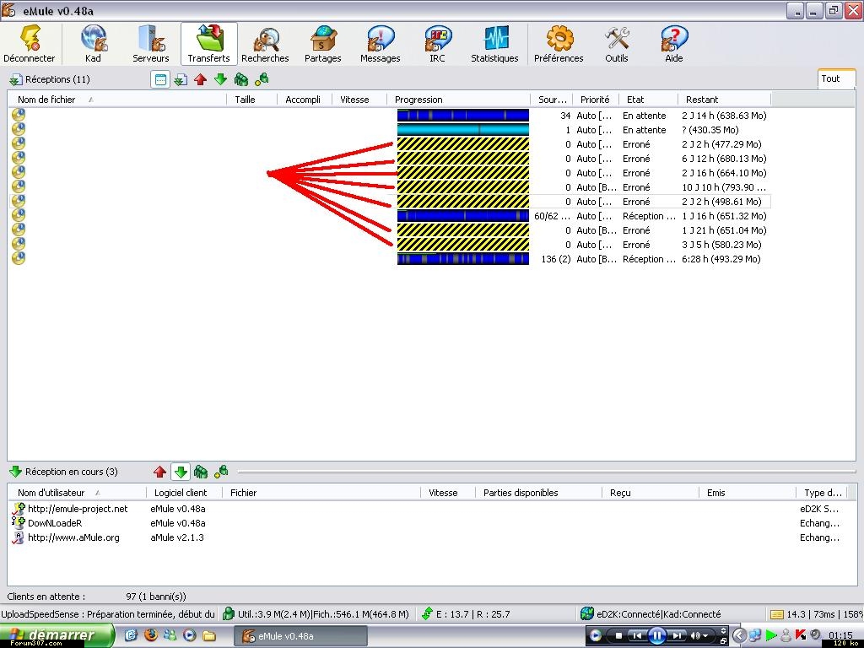This screenshot has height=648, width=864.
Task: Toggle the split window icon beside Réceptions
Action: coord(160,80)
